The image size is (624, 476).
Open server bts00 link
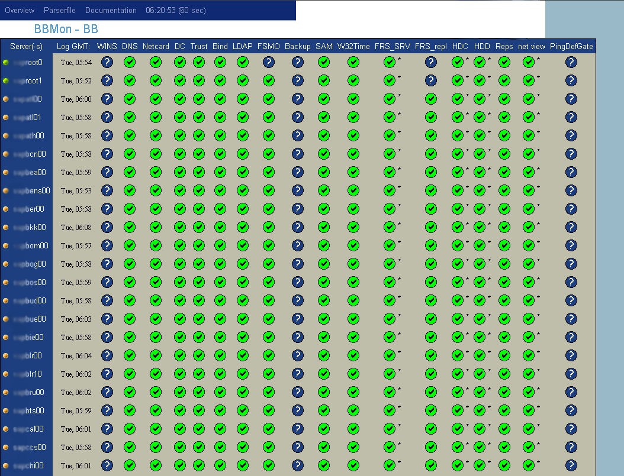coord(28,410)
